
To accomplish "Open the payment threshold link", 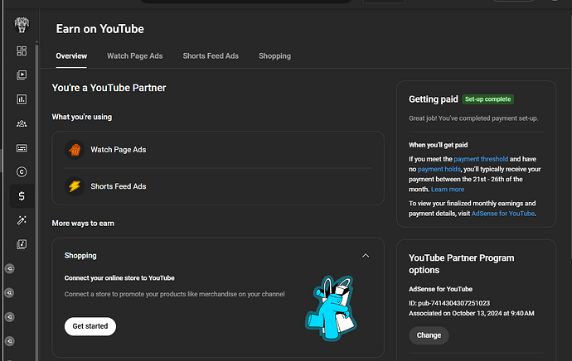I will [482, 159].
